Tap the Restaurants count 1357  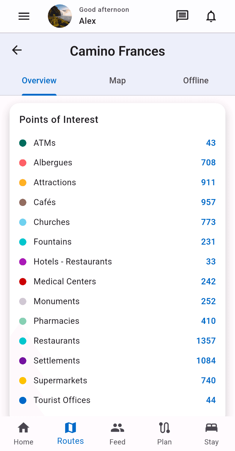[x=206, y=341]
